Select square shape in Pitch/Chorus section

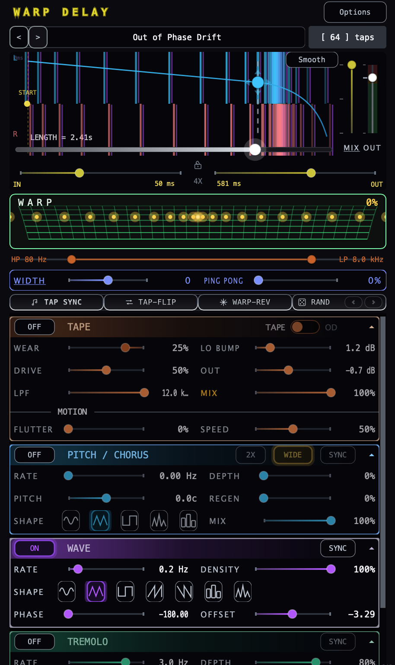(130, 521)
